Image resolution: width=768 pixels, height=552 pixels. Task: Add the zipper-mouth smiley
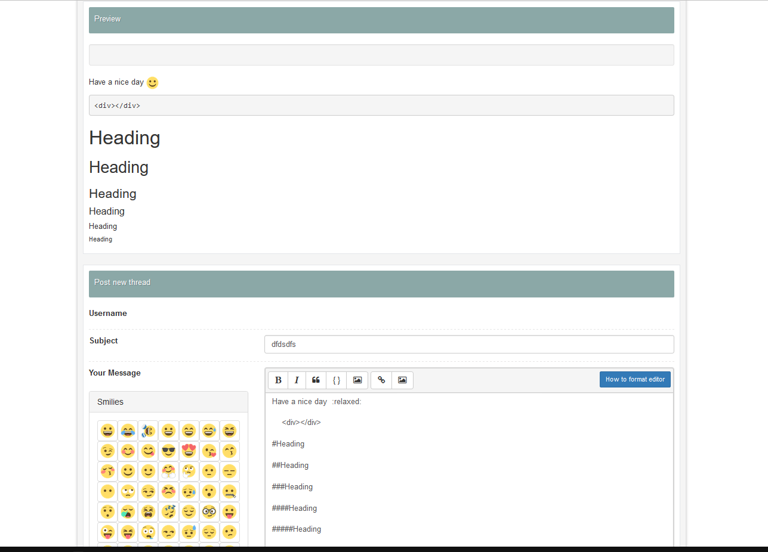(x=230, y=492)
